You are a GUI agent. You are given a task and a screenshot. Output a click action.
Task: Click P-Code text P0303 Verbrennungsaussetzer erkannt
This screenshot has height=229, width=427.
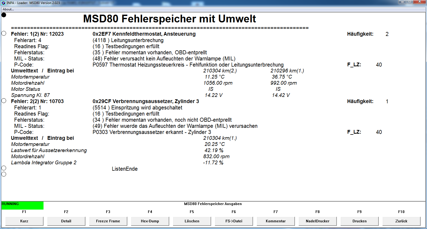[152, 132]
